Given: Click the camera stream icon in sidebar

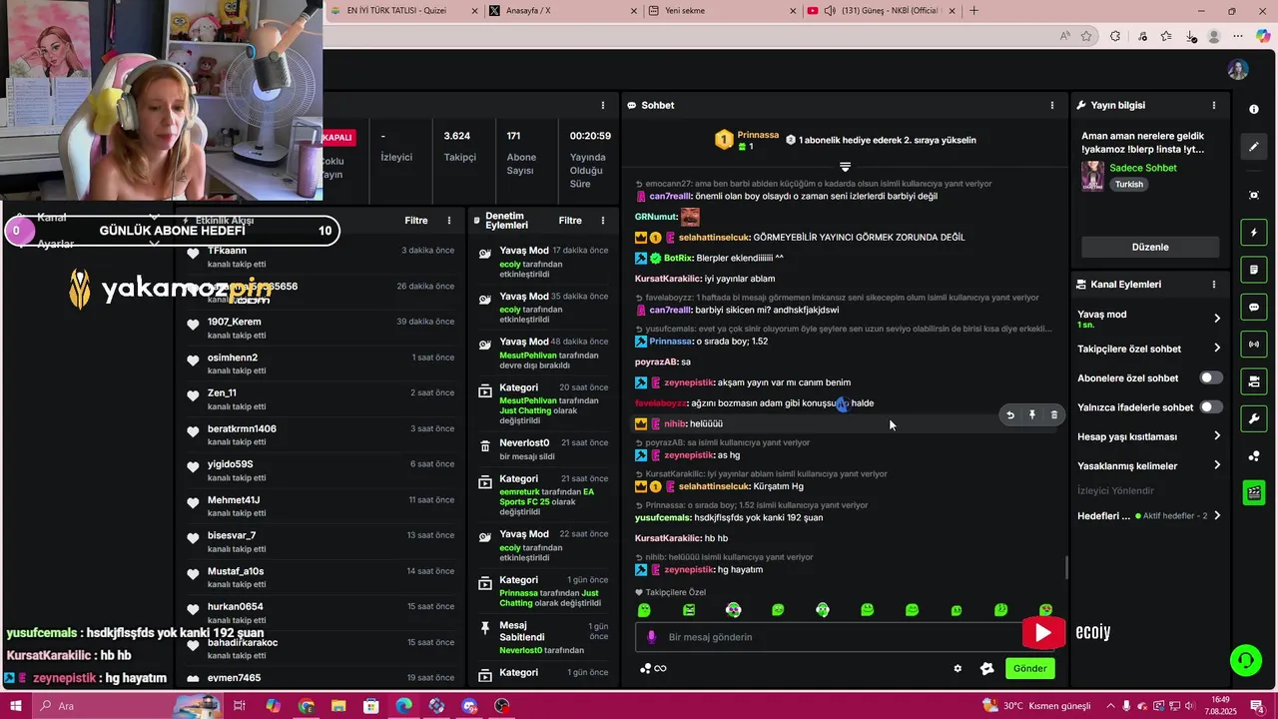Looking at the screenshot, I should click(x=1254, y=381).
